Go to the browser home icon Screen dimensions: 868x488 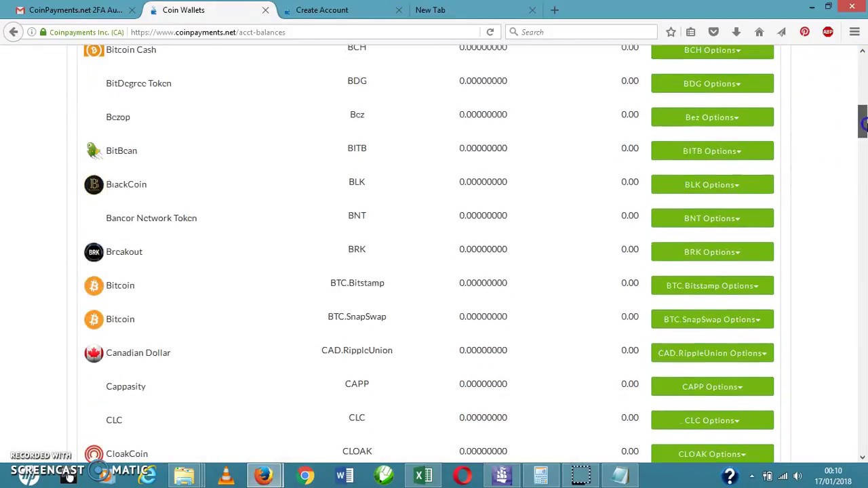(x=759, y=32)
